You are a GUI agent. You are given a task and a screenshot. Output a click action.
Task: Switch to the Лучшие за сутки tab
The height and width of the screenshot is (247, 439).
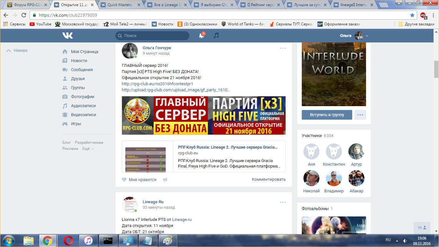pyautogui.click(x=308, y=5)
